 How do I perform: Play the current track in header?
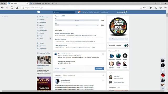[85, 12]
